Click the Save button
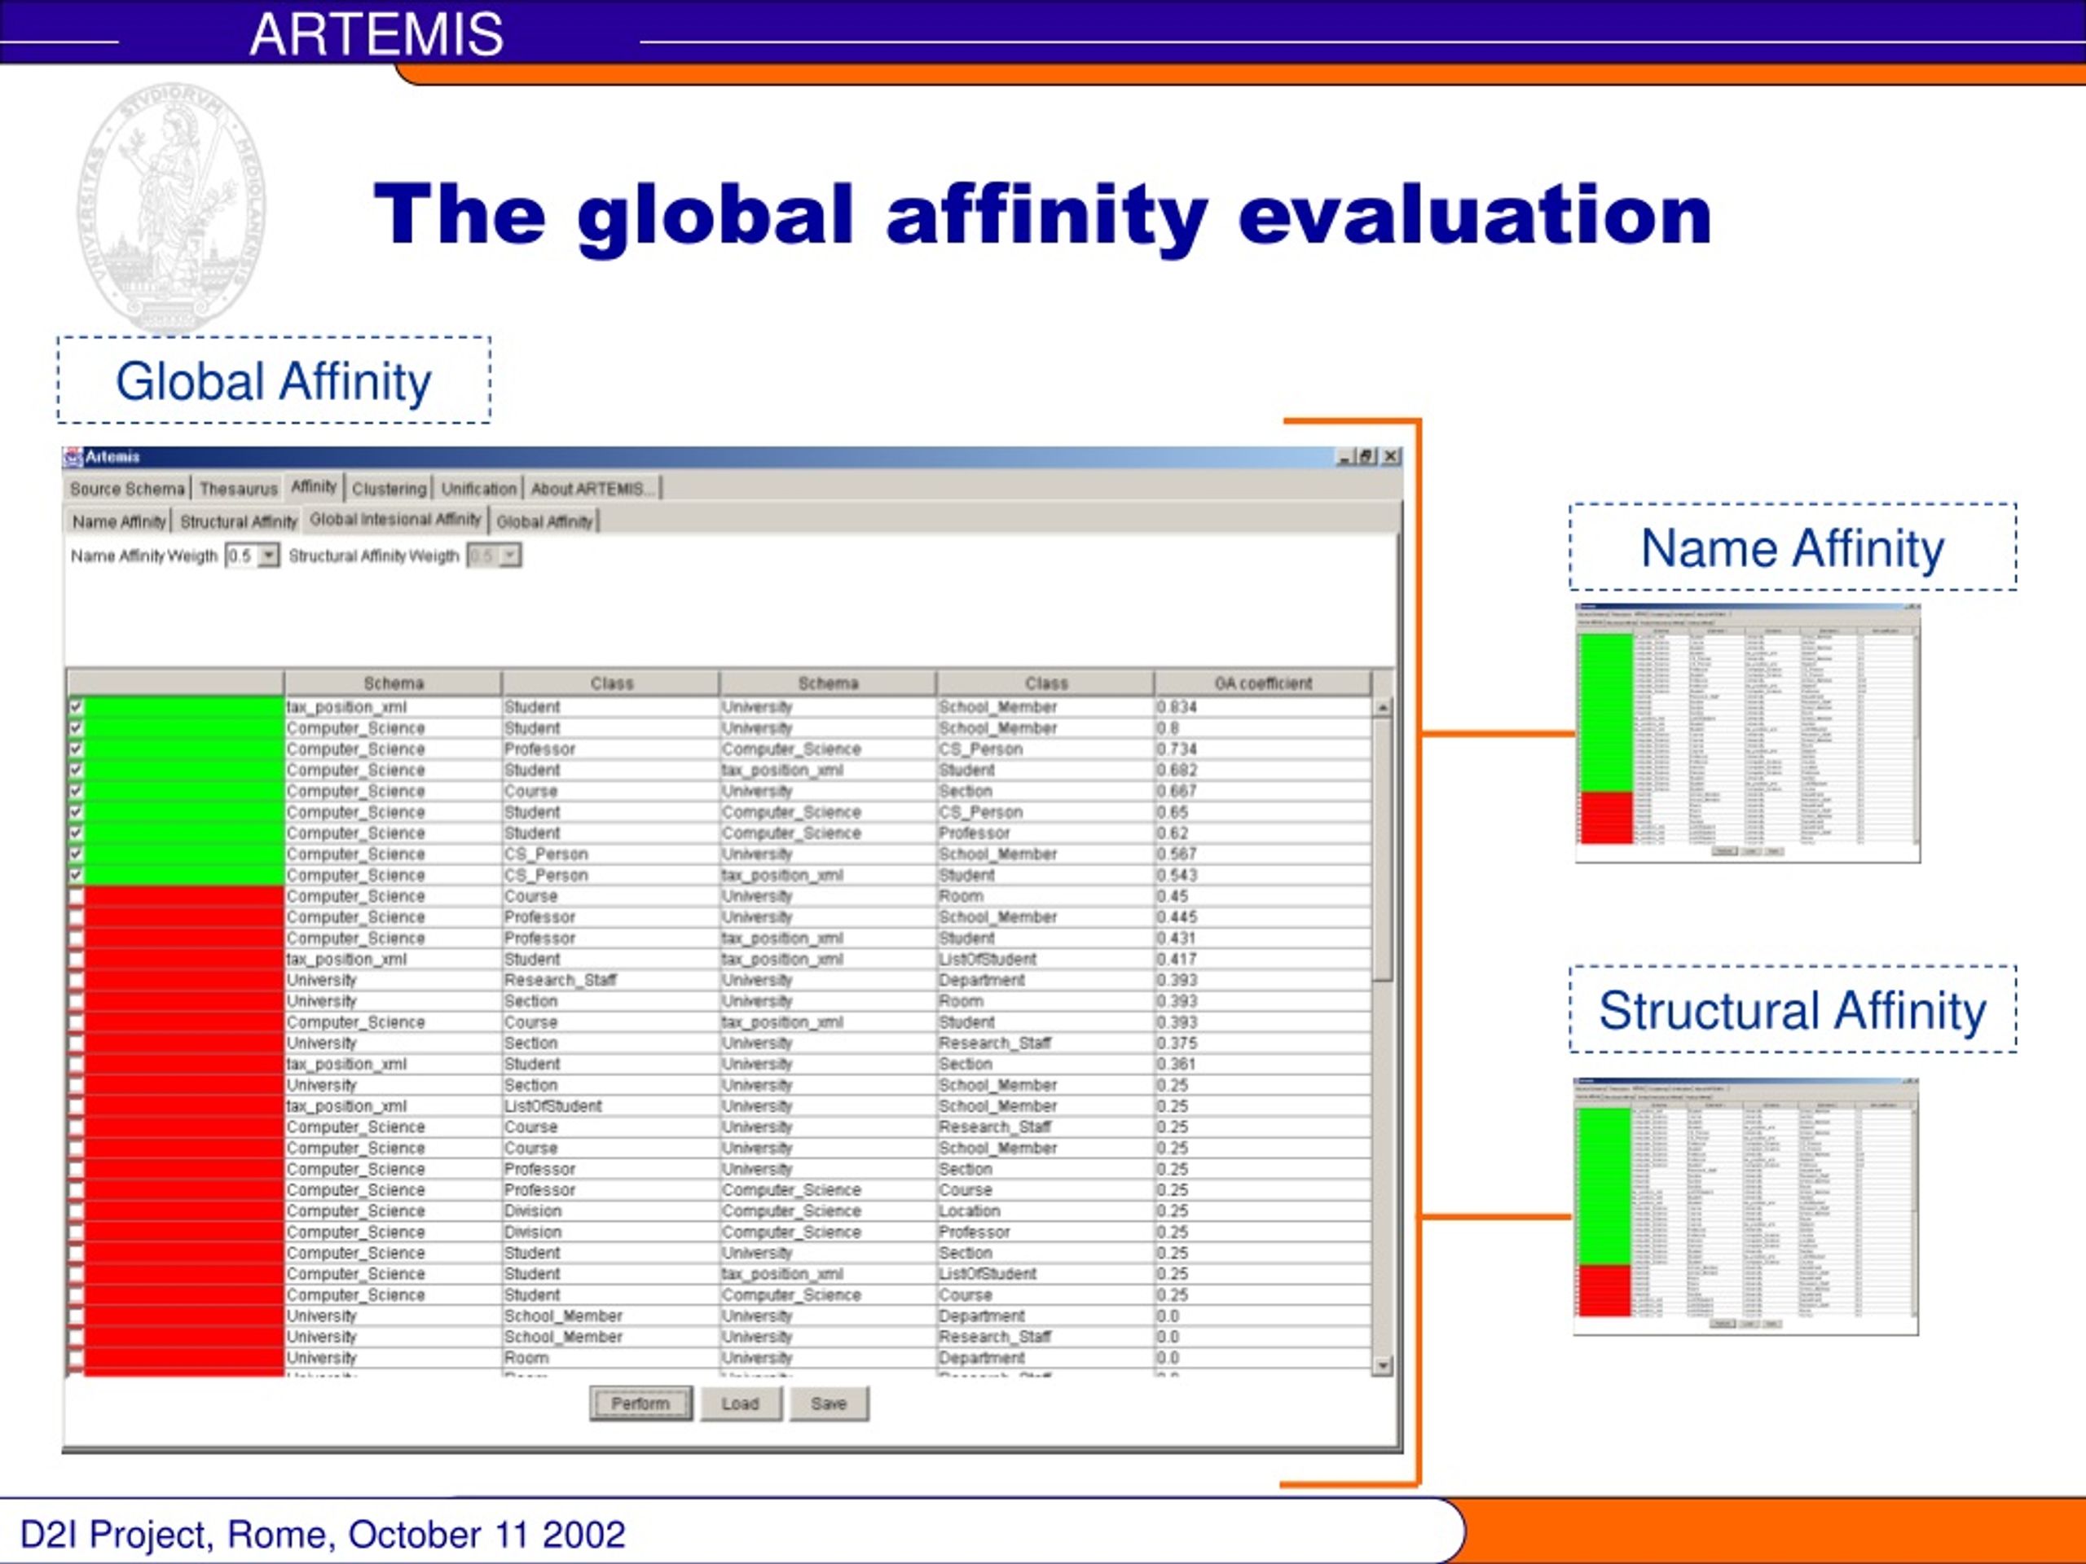The height and width of the screenshot is (1564, 2086). [x=829, y=1404]
